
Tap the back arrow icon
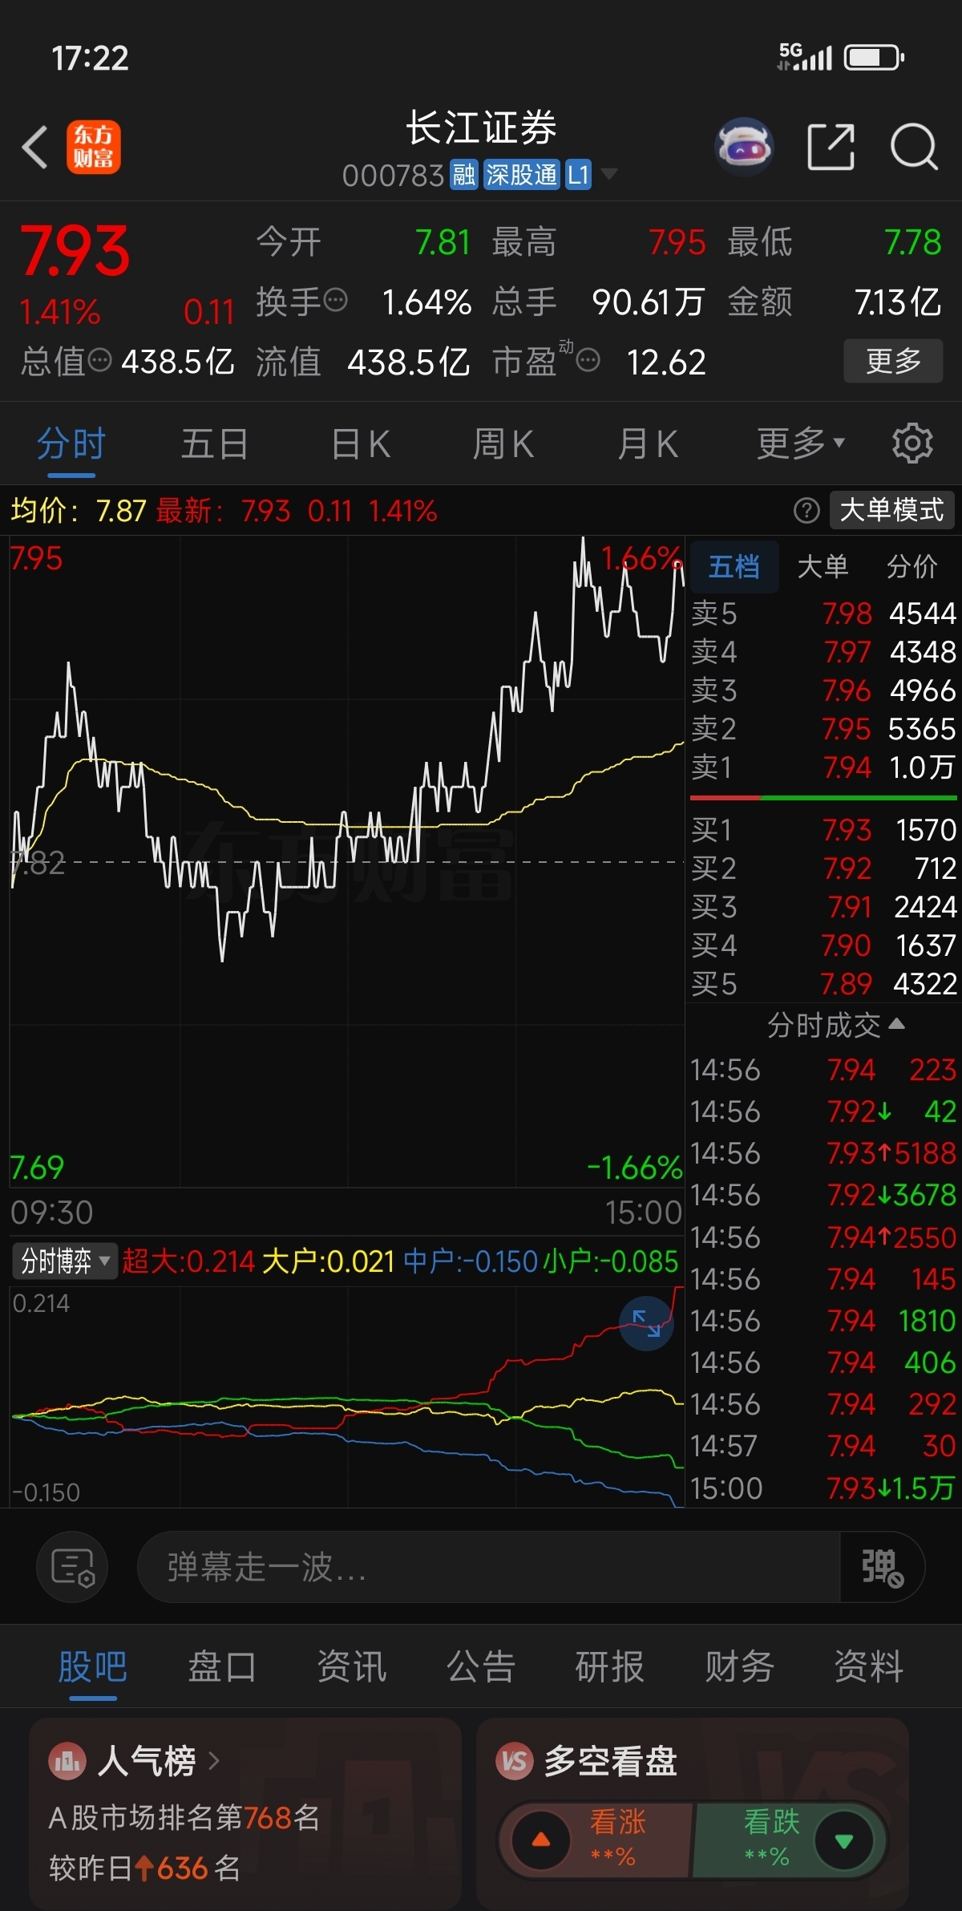[x=34, y=148]
